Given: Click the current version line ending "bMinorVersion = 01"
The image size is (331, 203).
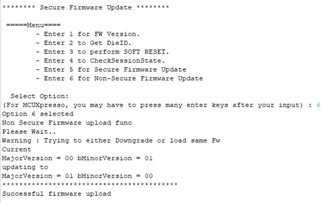Looking at the screenshot, I should (x=77, y=158).
